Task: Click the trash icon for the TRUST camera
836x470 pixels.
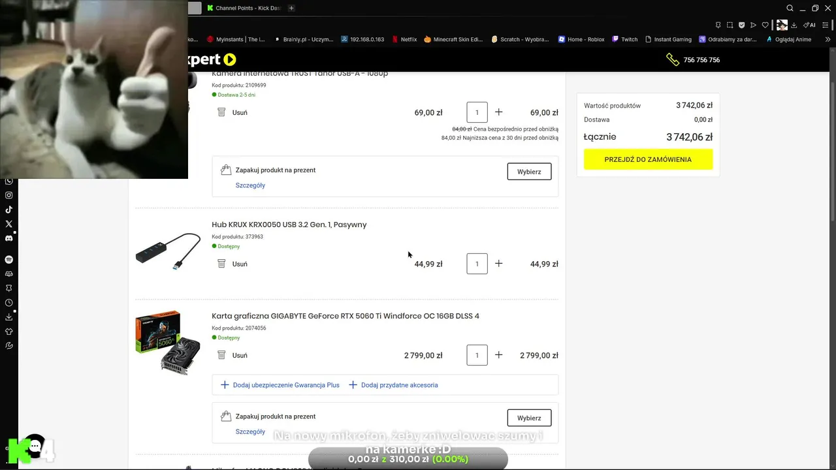Action: tap(221, 112)
